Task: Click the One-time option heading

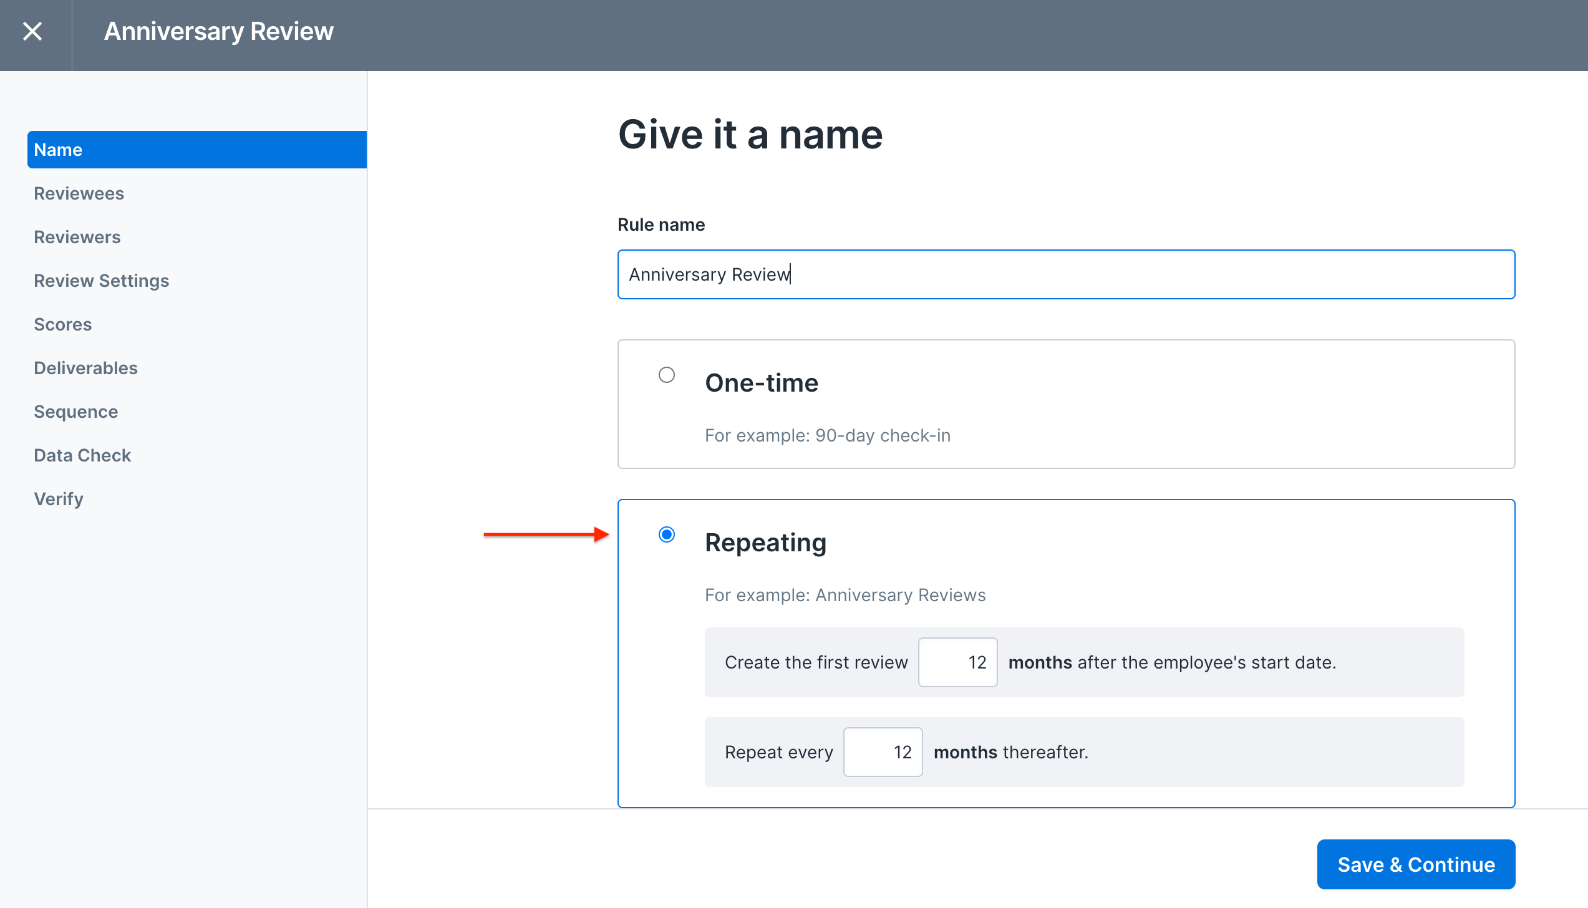Action: pyautogui.click(x=762, y=383)
